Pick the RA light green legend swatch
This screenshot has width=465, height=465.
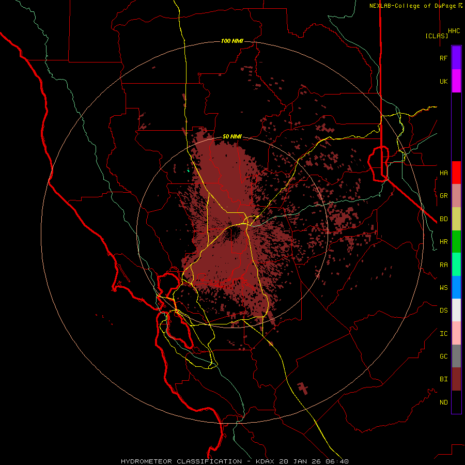coord(456,264)
